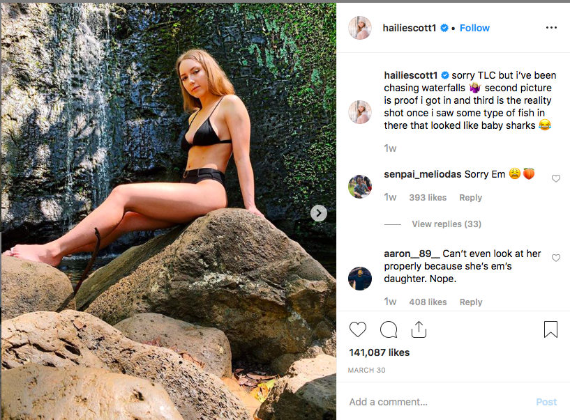Image resolution: width=570 pixels, height=420 pixels.
Task: Open aaron__89__ username link
Action: 412,254
